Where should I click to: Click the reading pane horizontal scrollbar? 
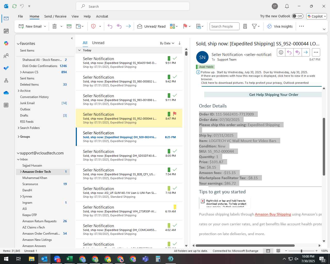click(x=245, y=246)
